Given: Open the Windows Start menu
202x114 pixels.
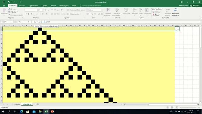Looking at the screenshot, I should (x=3, y=111).
